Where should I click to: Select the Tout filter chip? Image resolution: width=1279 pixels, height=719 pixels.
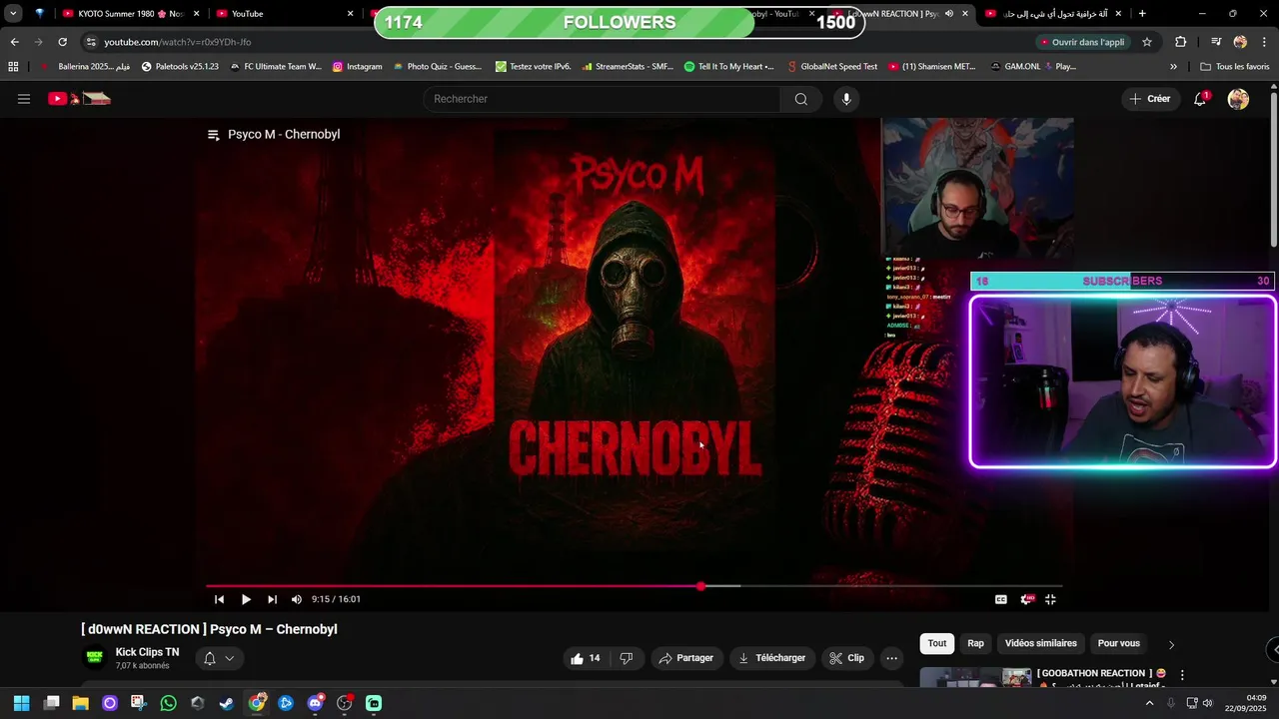tap(936, 643)
